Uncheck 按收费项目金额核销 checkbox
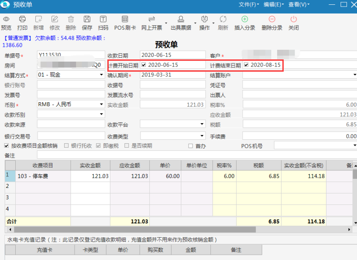This screenshot has height=260, width=357. [7, 146]
